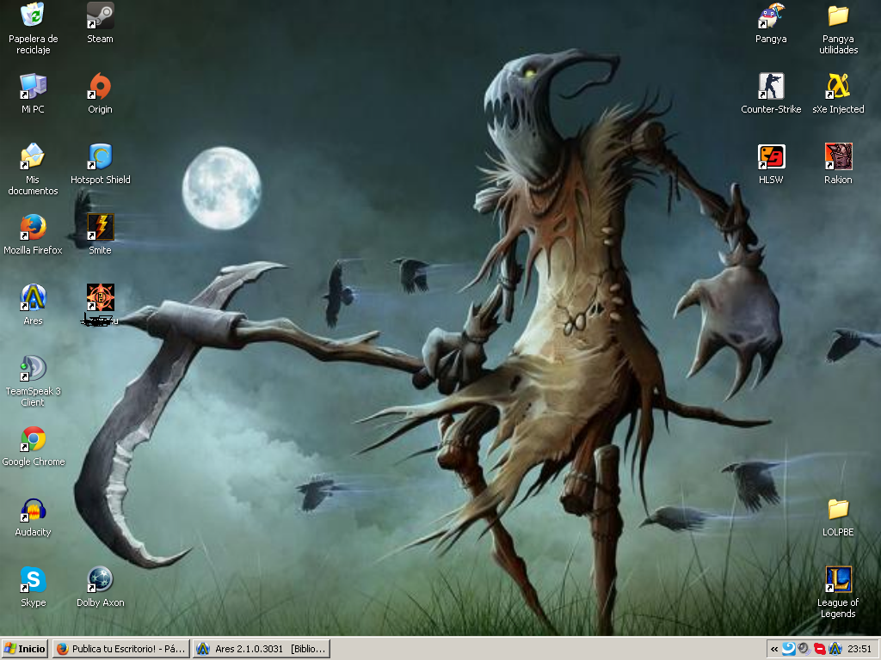Open the LOLPBE folder
The image size is (881, 660).
click(x=838, y=509)
